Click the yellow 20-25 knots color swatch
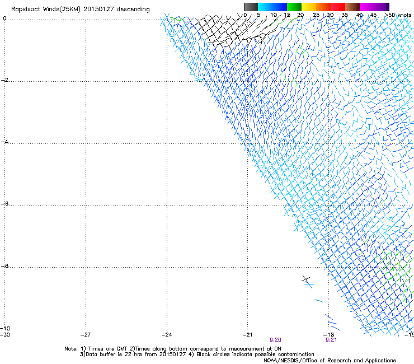This screenshot has height=364, width=414. click(309, 7)
